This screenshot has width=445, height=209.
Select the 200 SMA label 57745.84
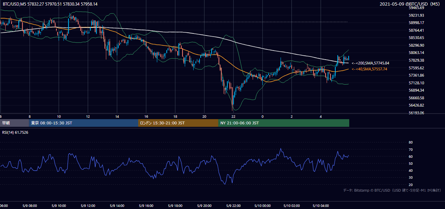(x=370, y=63)
